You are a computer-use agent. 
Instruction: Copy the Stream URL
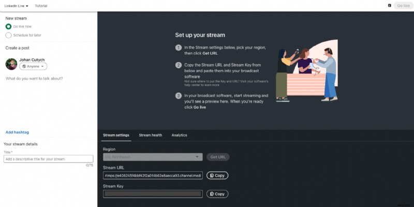click(x=217, y=176)
